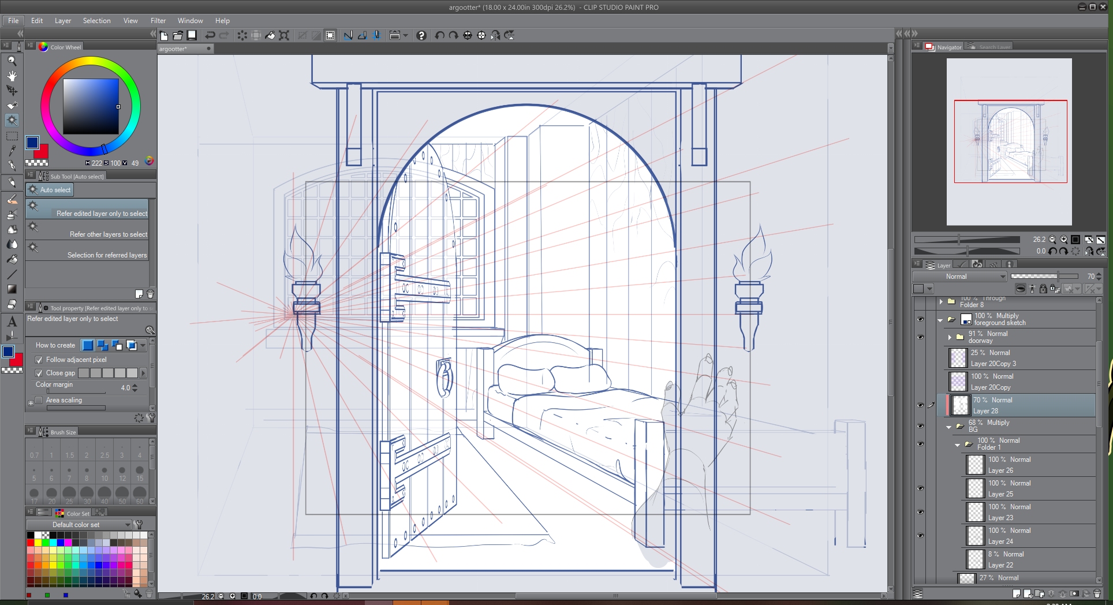Toggle Follow adjacent pixel checkbox
The height and width of the screenshot is (605, 1113).
pyautogui.click(x=39, y=360)
